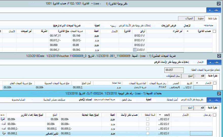Image resolution: width=223 pixels, height=137 pixels.
Task: Open سجل المحفوظات tab in Posted sales tax window
Action: 174,76
